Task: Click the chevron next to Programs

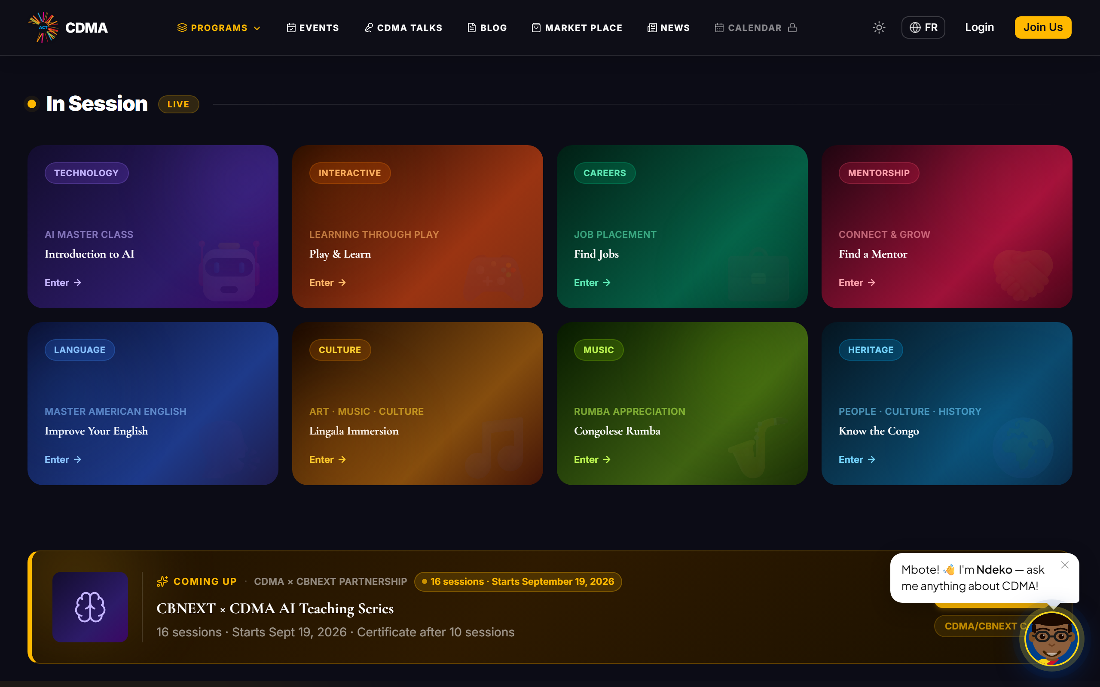Action: tap(257, 28)
